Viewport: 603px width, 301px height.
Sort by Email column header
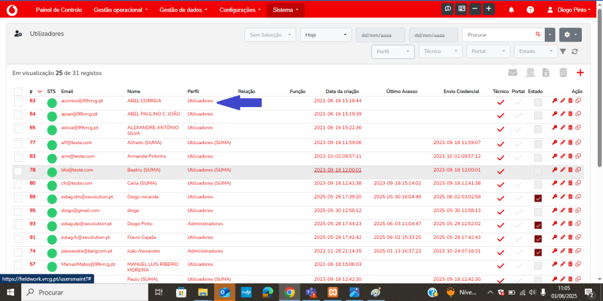pyautogui.click(x=67, y=91)
